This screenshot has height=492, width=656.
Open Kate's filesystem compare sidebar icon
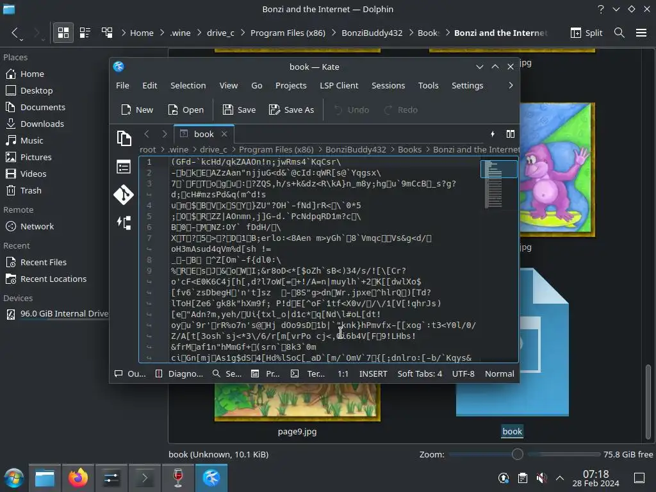tap(124, 222)
